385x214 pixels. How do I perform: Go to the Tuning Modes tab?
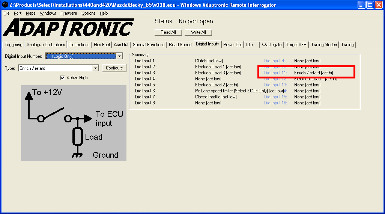pos(324,45)
